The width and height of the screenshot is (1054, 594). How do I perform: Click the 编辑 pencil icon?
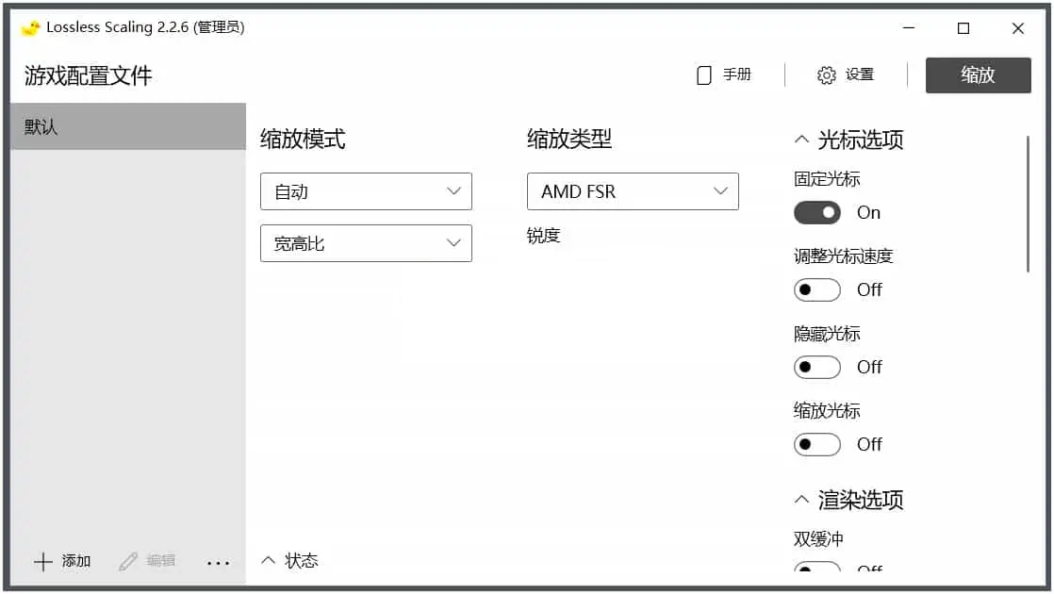(x=129, y=562)
